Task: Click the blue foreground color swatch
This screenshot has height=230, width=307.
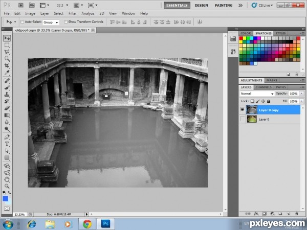Action: pos(6,198)
